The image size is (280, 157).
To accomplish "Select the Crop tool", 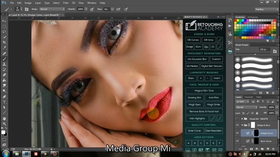I will [4, 42].
